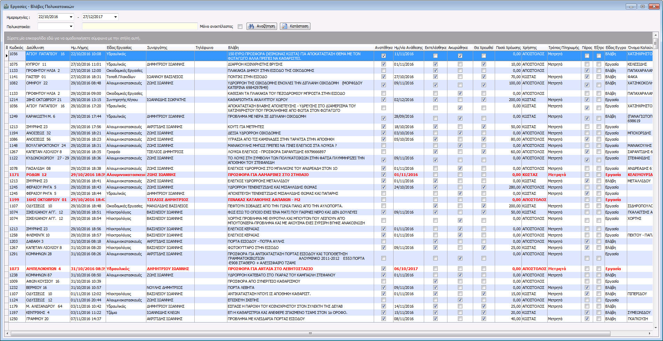Click the code cell 1197
This screenshot has width=663, height=341.
14,313
